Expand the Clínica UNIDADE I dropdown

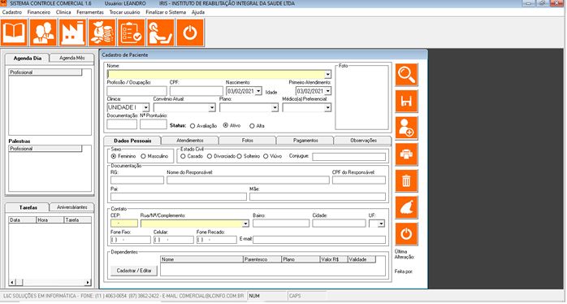click(145, 108)
